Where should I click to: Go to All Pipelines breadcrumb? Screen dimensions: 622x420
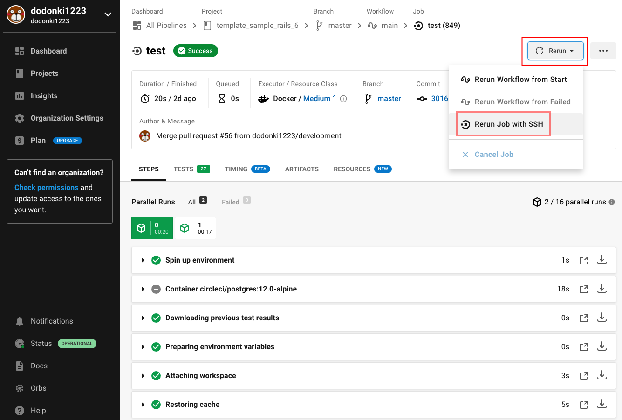pos(160,26)
